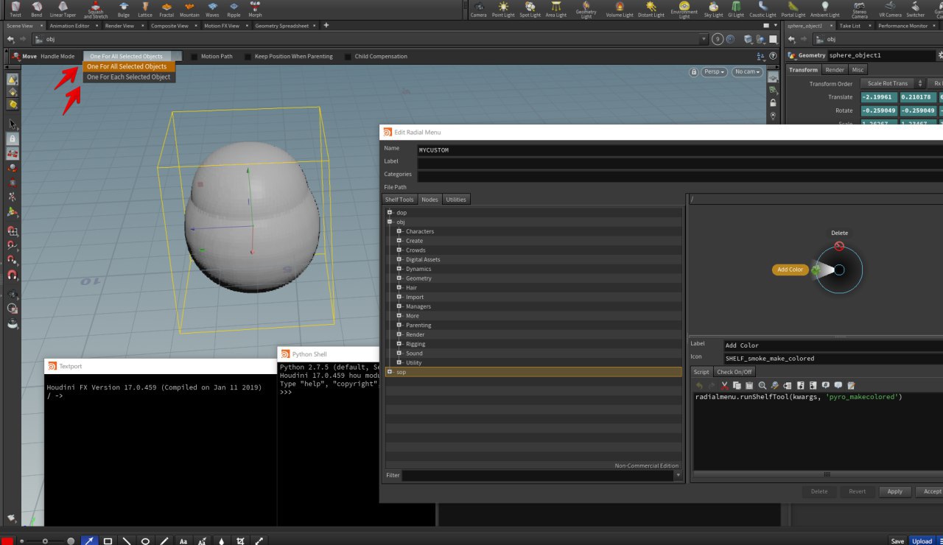Select the Mountain shelf tool

pyautogui.click(x=189, y=9)
